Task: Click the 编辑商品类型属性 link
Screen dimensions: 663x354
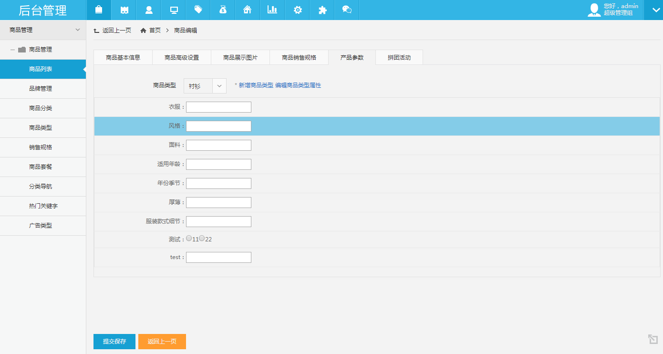Action: (298, 85)
